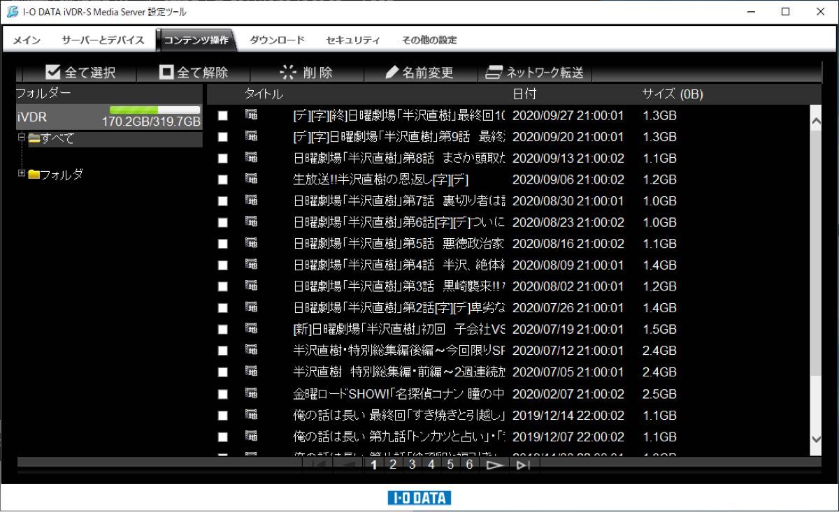Click the 2.5GB size value

pyautogui.click(x=660, y=393)
